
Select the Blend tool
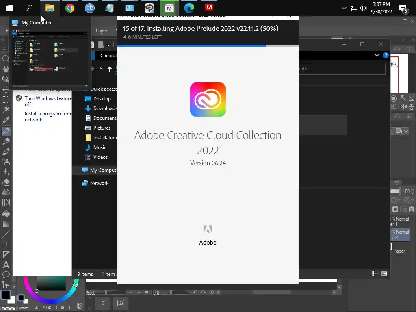[x=6, y=192]
